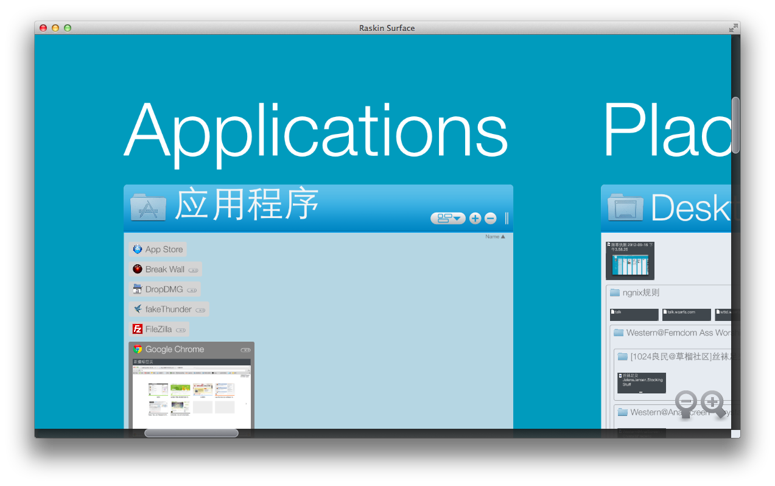Select the talk.waarfa.com file thumbnail
Viewport: 775px width, 486px height.
point(687,314)
